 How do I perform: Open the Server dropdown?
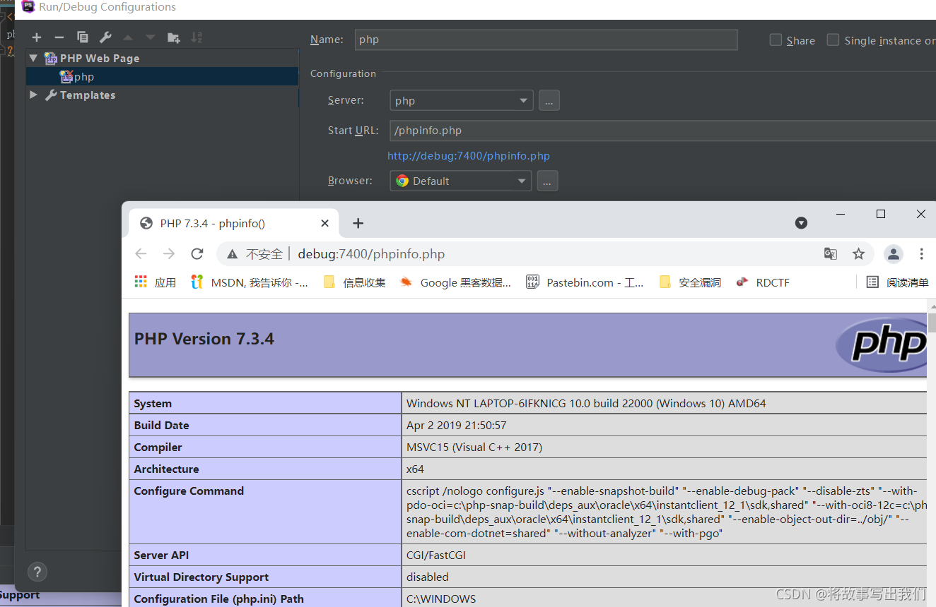coord(462,100)
